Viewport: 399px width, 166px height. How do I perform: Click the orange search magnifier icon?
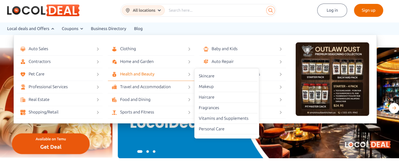tap(270, 11)
